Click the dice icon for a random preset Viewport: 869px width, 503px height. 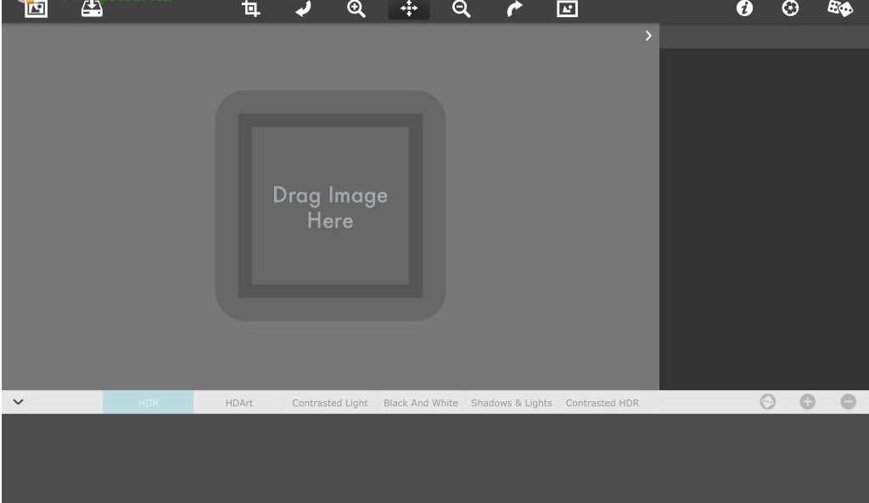(841, 8)
